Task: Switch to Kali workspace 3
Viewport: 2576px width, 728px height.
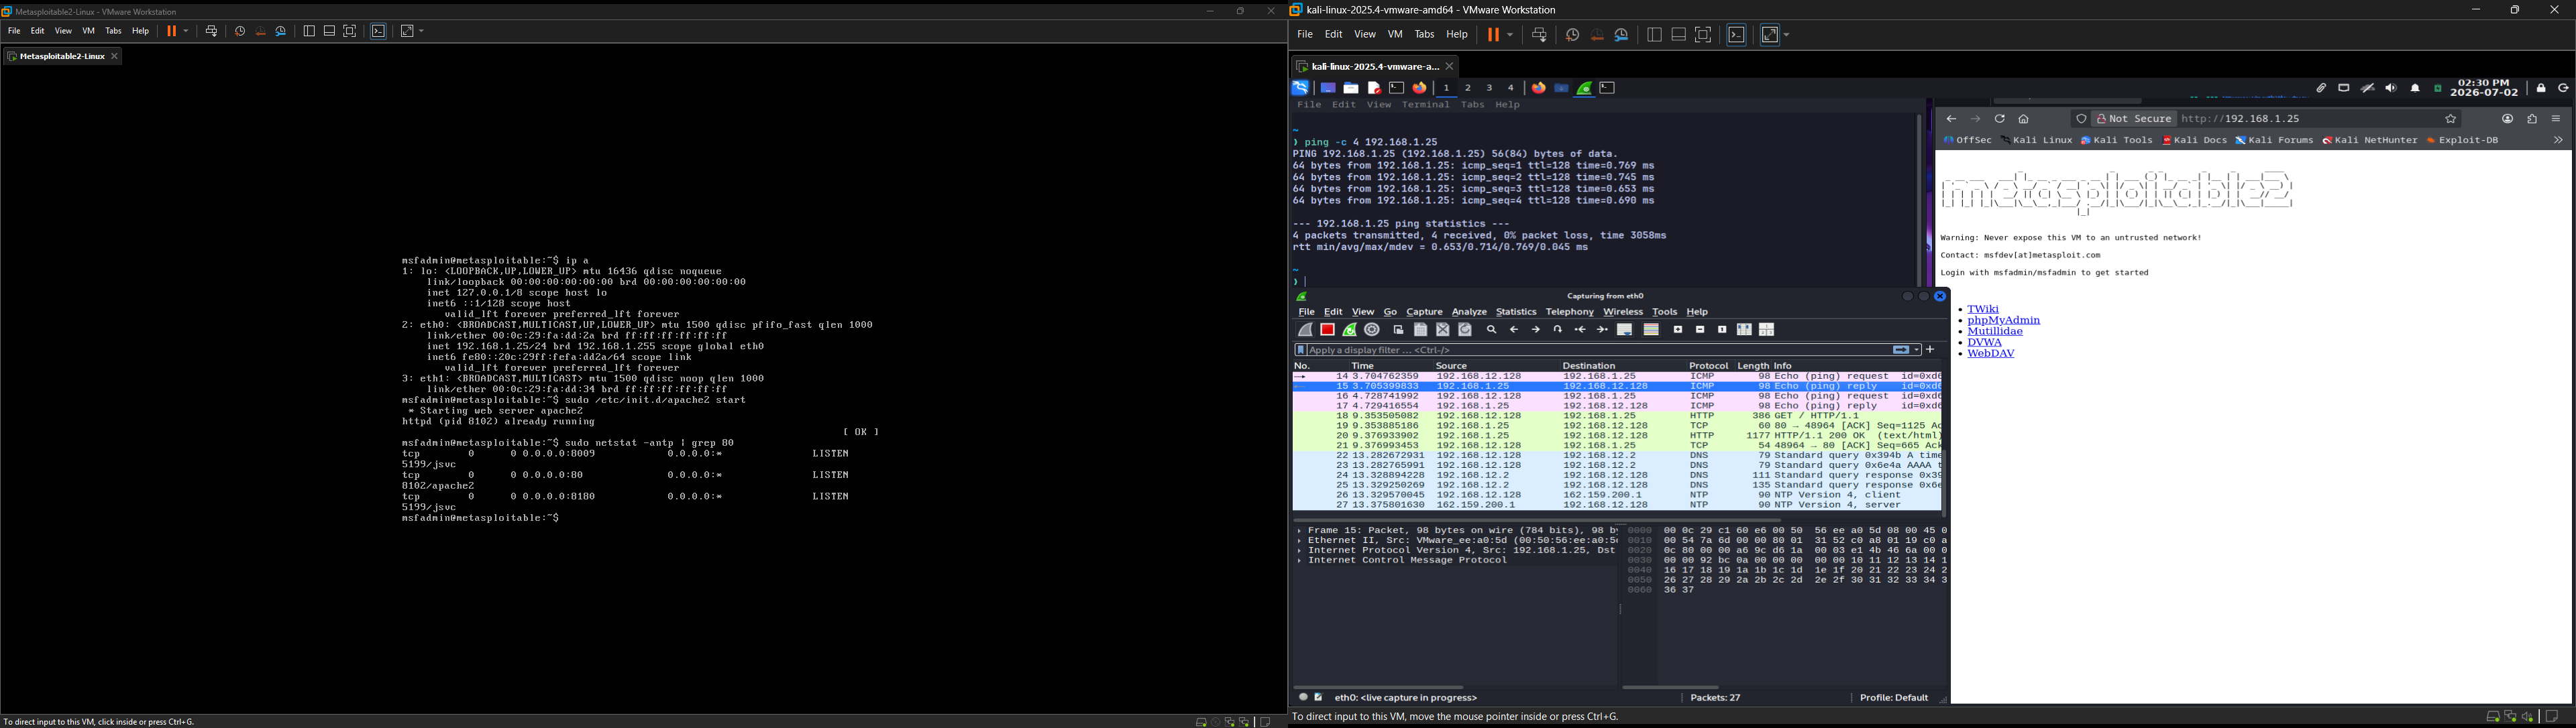Action: click(x=1490, y=88)
